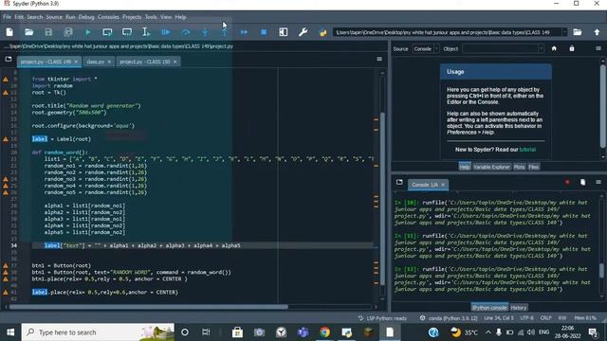Open Source combo box in Help pane
607x341 pixels.
point(426,48)
